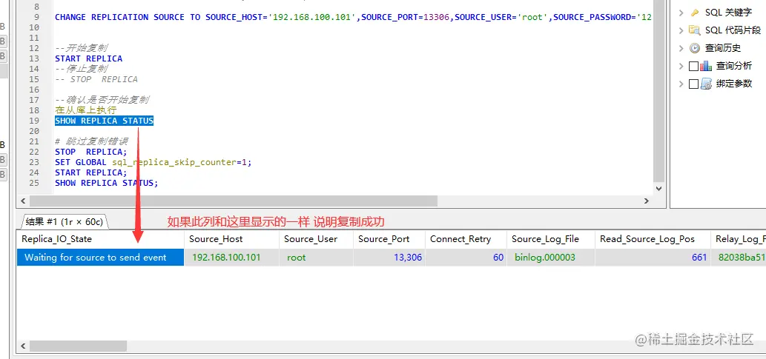Screen dimensions: 766x359
Task: Click comment '--确认是否开始复制' on line 17
Action: click(102, 100)
